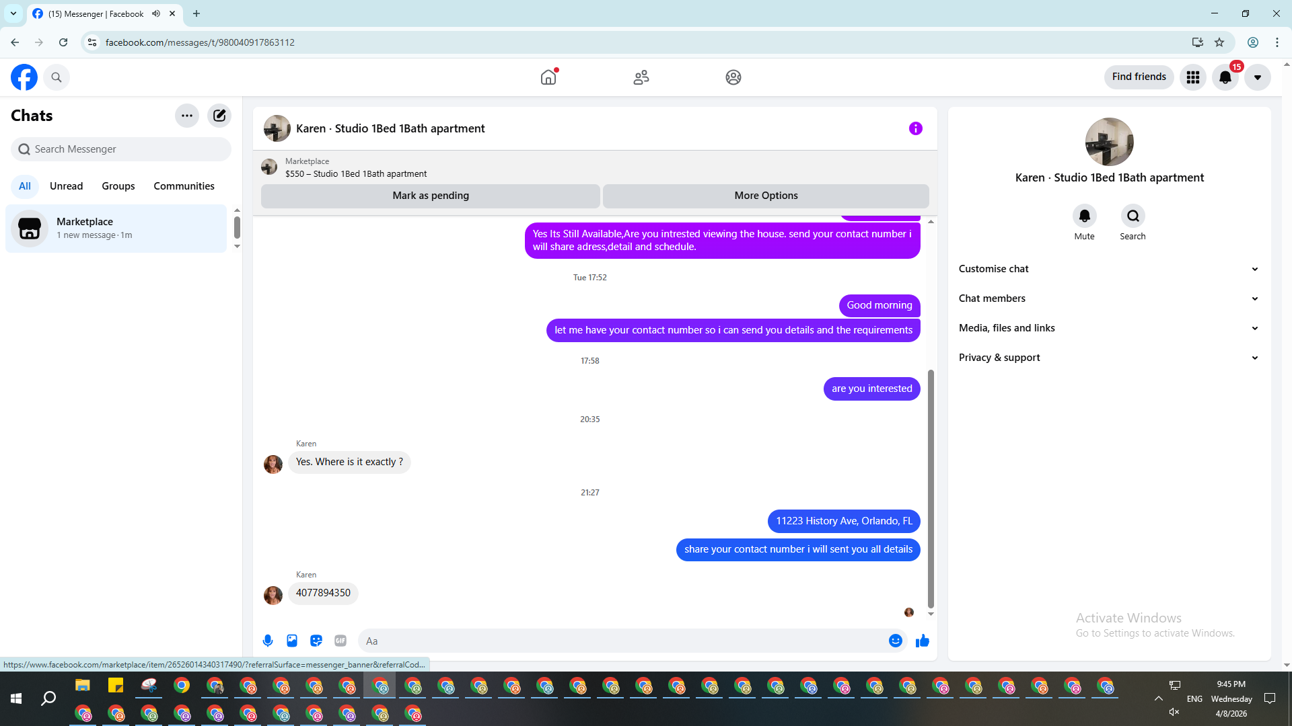
Task: Mute the browser tab audio
Action: [156, 13]
